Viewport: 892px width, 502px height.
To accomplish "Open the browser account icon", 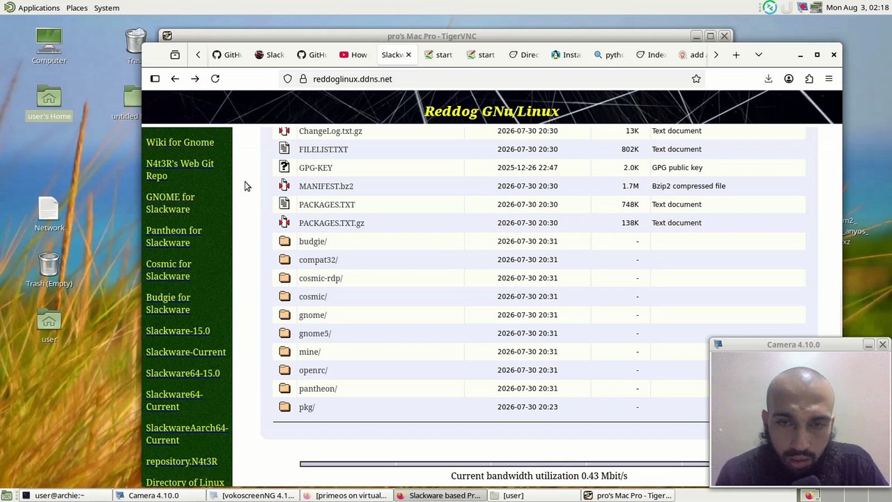I will 789,79.
